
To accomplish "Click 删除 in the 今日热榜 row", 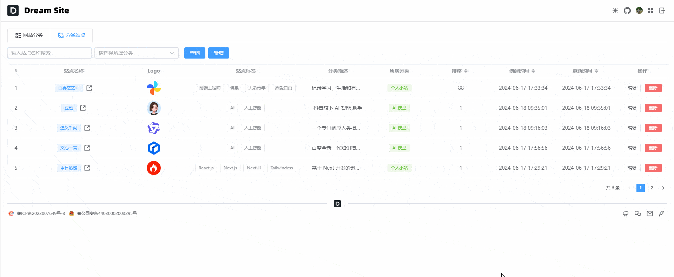I will click(x=653, y=168).
